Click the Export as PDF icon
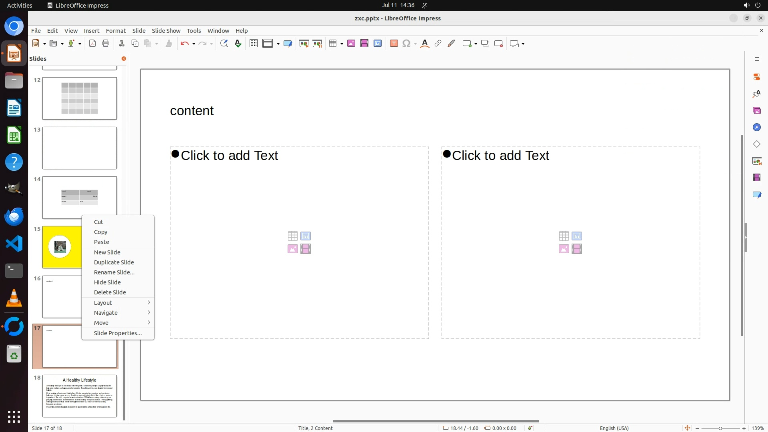 [x=92, y=44]
